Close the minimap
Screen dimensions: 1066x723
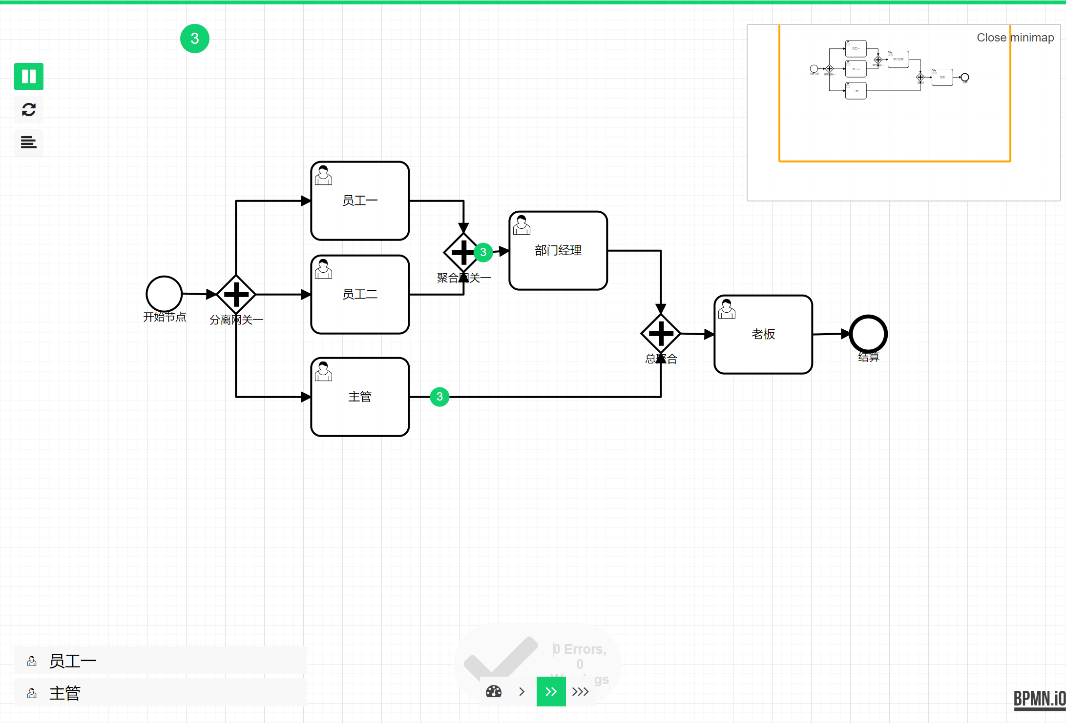click(x=1015, y=38)
